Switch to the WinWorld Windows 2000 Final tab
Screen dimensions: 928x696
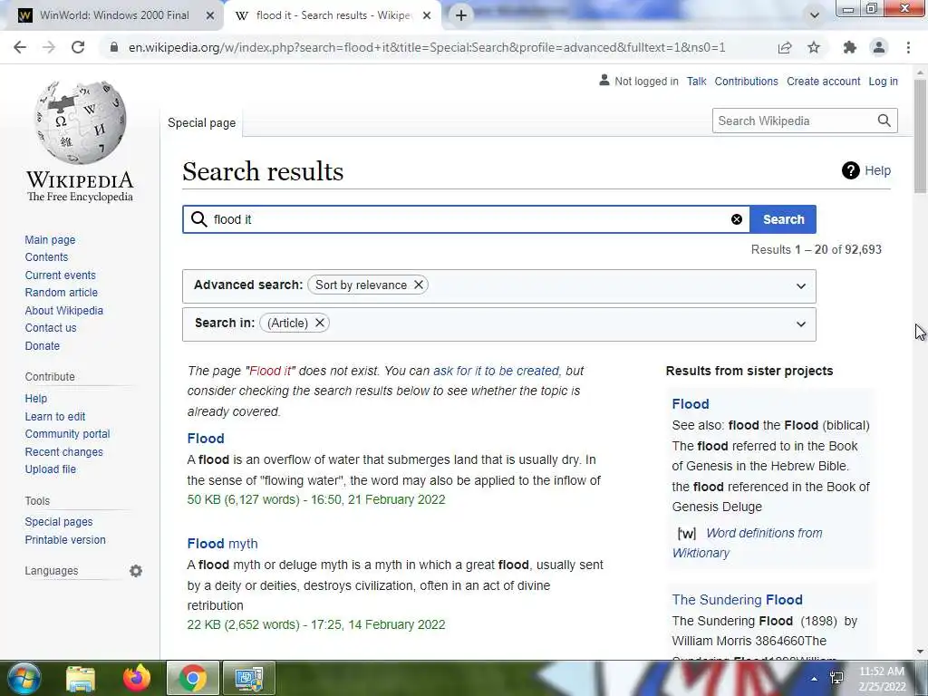pyautogui.click(x=112, y=15)
